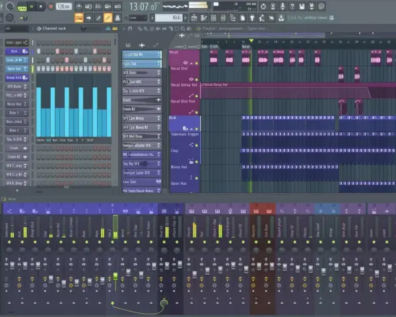The width and height of the screenshot is (396, 317).
Task: Mute the Vocal playlist track via its green dot
Action: (197, 63)
